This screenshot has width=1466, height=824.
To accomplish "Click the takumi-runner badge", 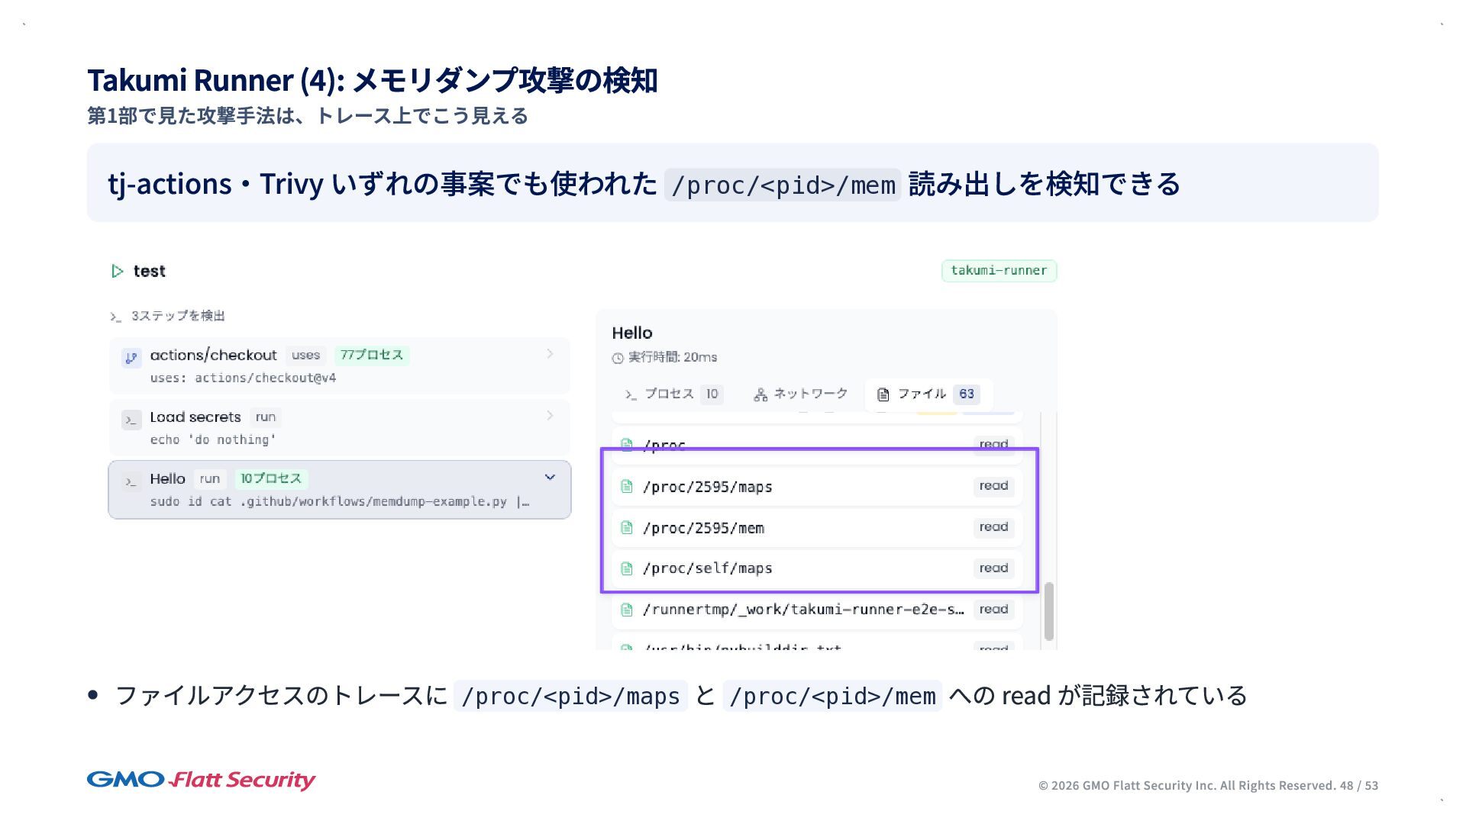I will click(x=999, y=271).
